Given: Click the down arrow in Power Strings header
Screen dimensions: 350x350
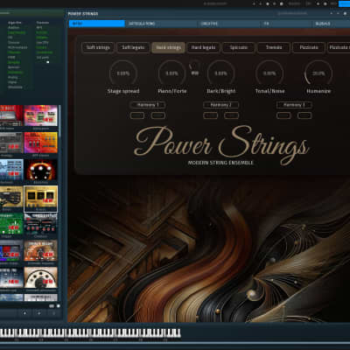Looking at the screenshot, I should click(x=338, y=13).
